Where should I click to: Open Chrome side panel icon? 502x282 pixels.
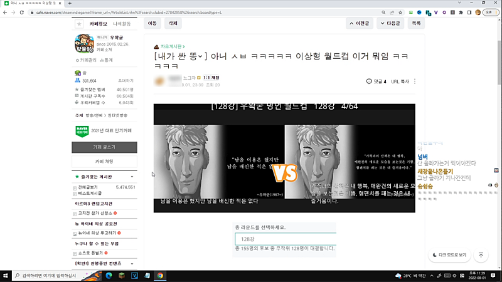click(x=469, y=13)
